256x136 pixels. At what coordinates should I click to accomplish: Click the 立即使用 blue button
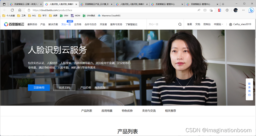click(x=39, y=88)
